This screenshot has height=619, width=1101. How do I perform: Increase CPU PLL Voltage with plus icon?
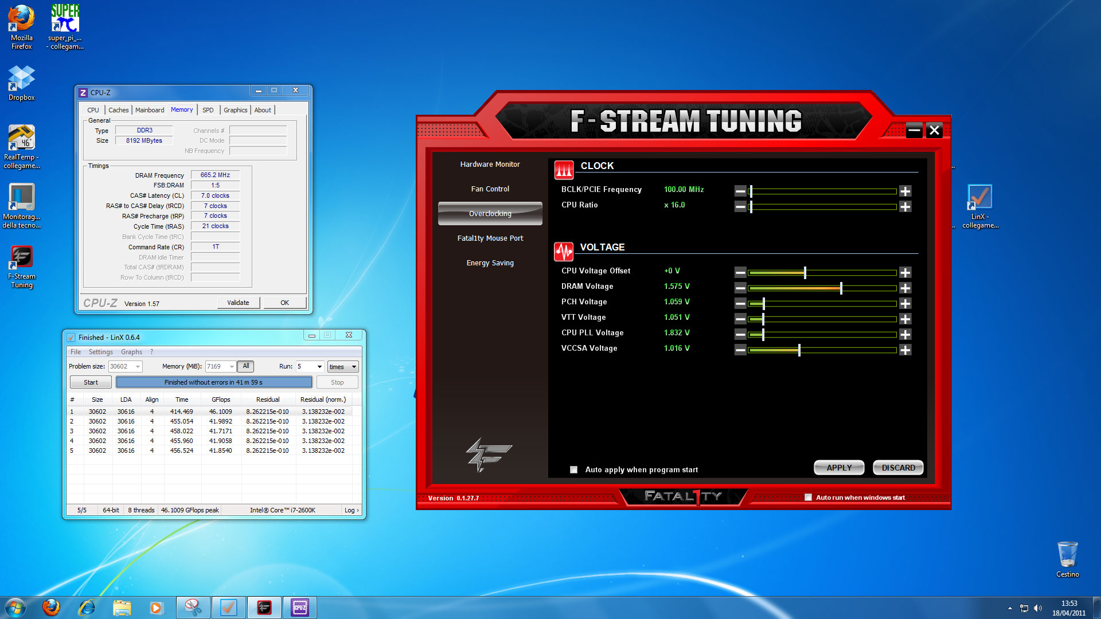point(905,334)
